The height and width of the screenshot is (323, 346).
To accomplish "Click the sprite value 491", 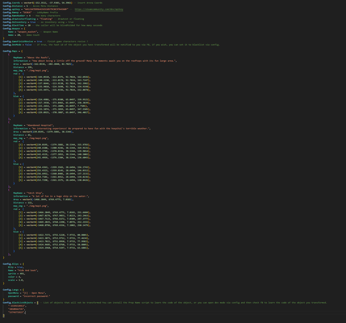I will click(22, 274).
